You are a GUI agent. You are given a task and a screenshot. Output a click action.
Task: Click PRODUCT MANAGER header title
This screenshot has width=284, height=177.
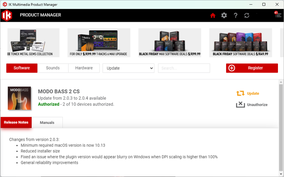point(40,15)
